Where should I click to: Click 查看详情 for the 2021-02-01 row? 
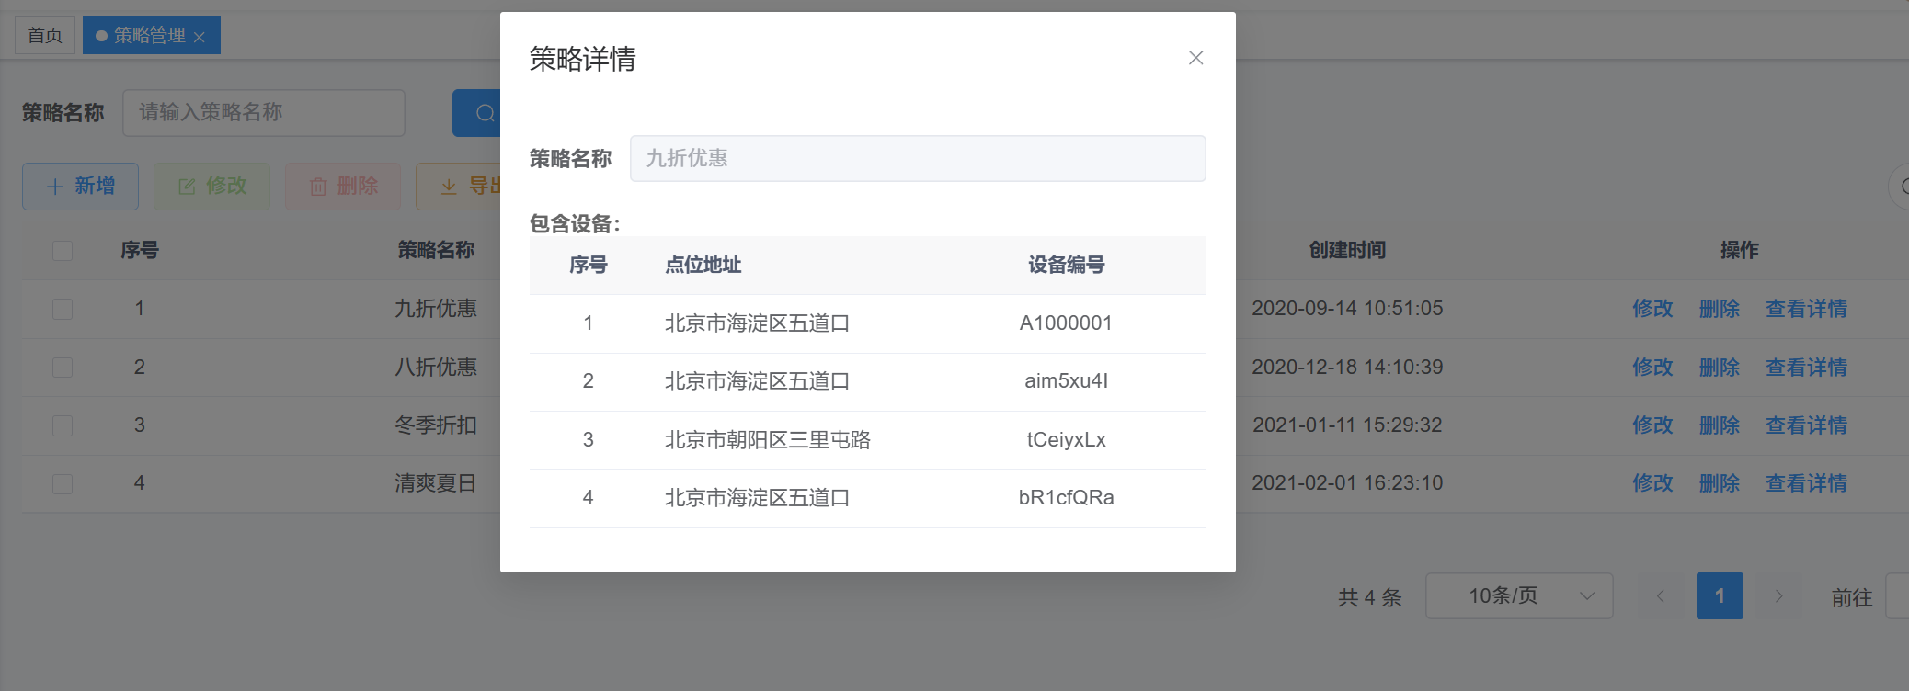click(1806, 483)
